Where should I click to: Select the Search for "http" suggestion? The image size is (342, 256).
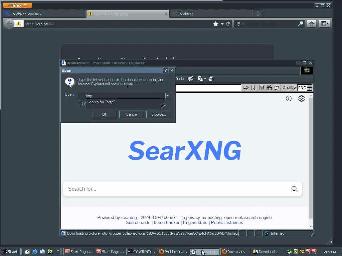[125, 102]
